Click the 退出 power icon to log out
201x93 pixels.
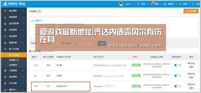point(193,4)
